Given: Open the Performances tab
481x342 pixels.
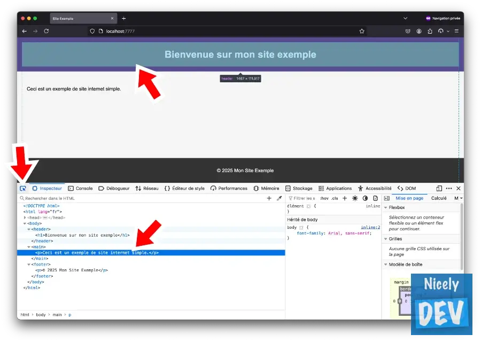Looking at the screenshot, I should tap(229, 188).
